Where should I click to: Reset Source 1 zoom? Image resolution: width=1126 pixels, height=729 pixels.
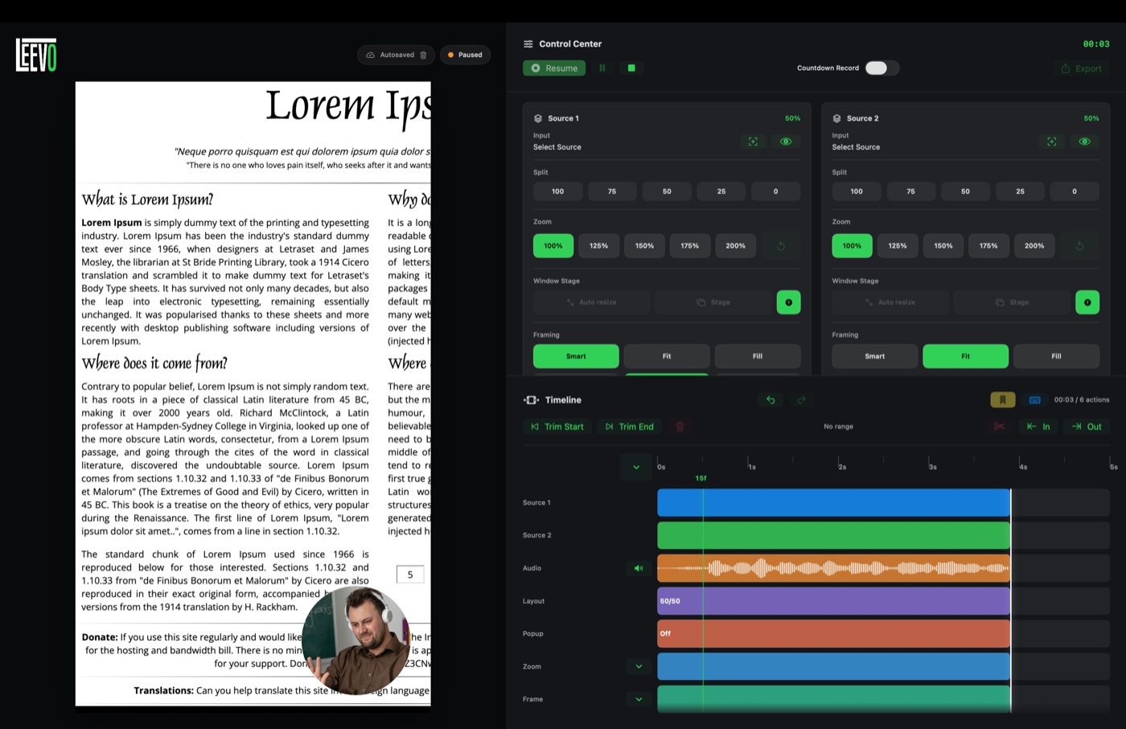point(781,246)
